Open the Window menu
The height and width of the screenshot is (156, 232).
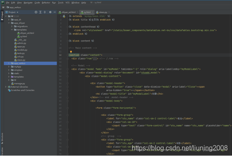pyautogui.click(x=76, y=3)
